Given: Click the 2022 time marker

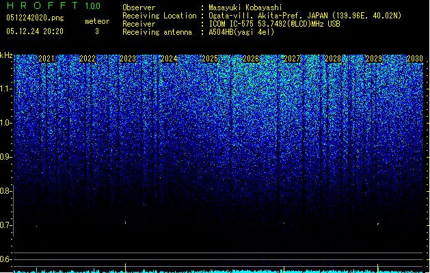Looking at the screenshot, I should click(x=88, y=59).
